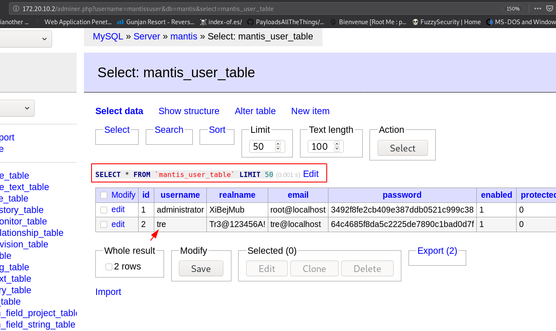556x331 pixels.
Task: Expand the Sort fieldset
Action: point(217,130)
